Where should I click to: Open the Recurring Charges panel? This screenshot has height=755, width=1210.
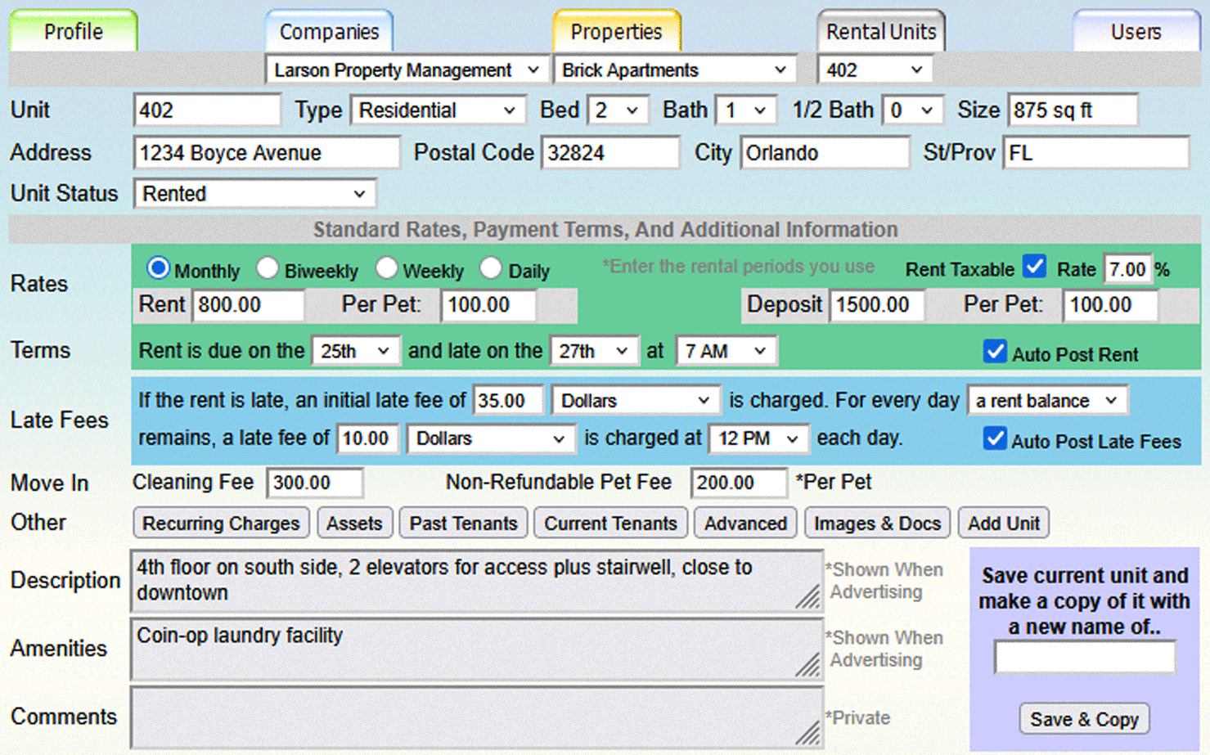tap(221, 523)
